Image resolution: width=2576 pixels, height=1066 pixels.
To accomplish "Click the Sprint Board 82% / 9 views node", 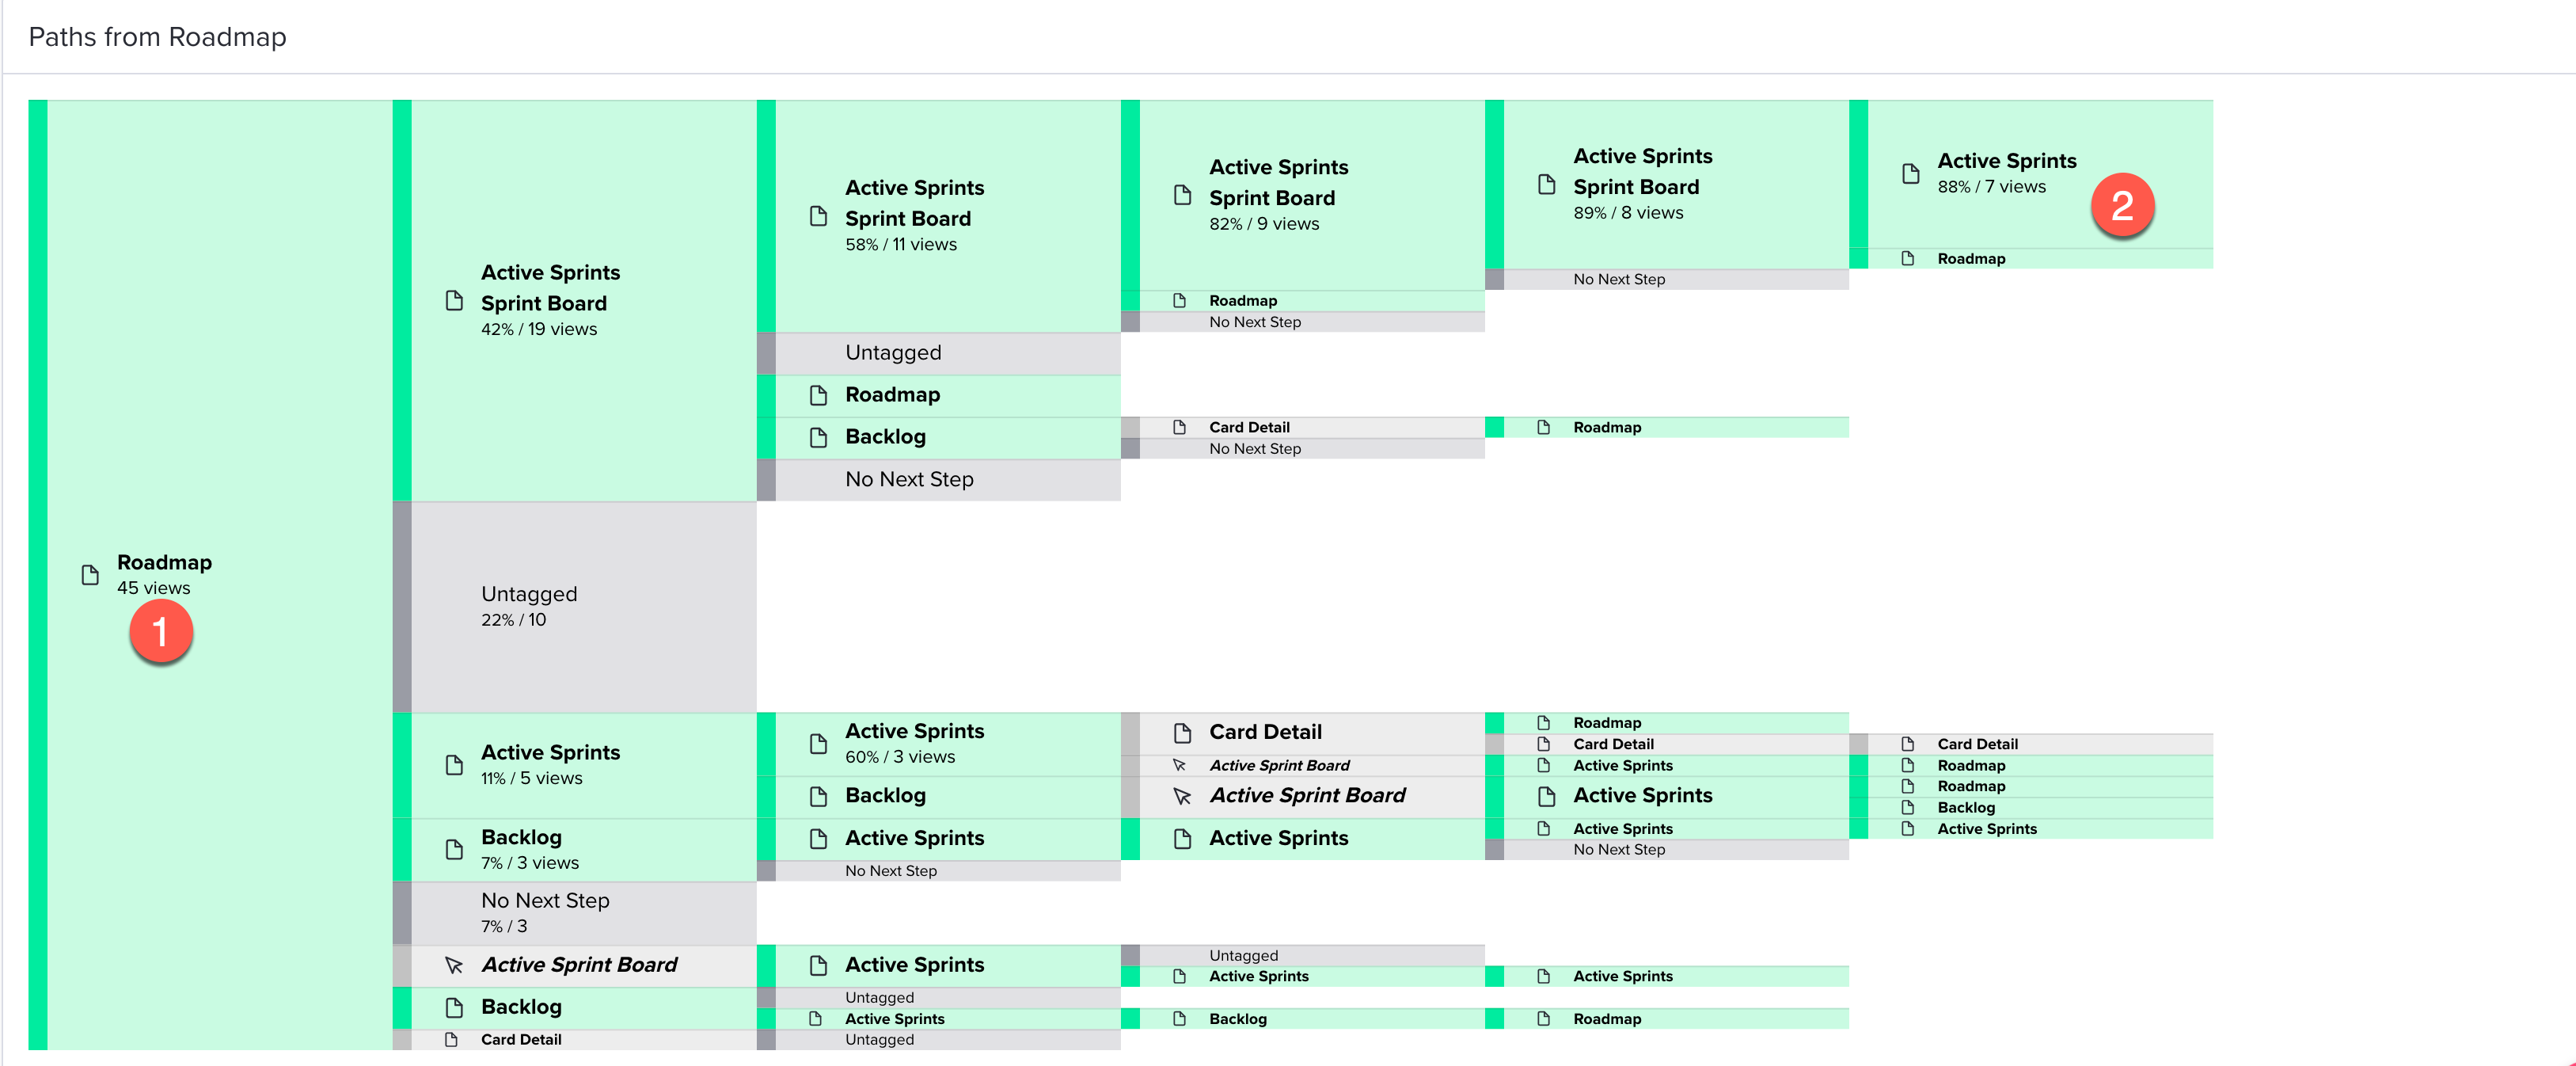I will (1312, 195).
